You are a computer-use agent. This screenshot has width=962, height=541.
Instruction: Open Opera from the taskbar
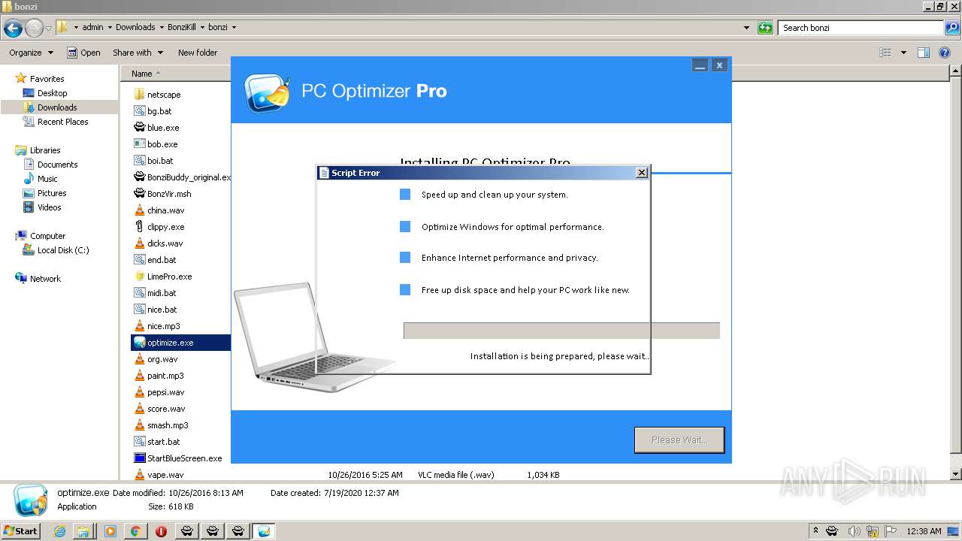[161, 531]
